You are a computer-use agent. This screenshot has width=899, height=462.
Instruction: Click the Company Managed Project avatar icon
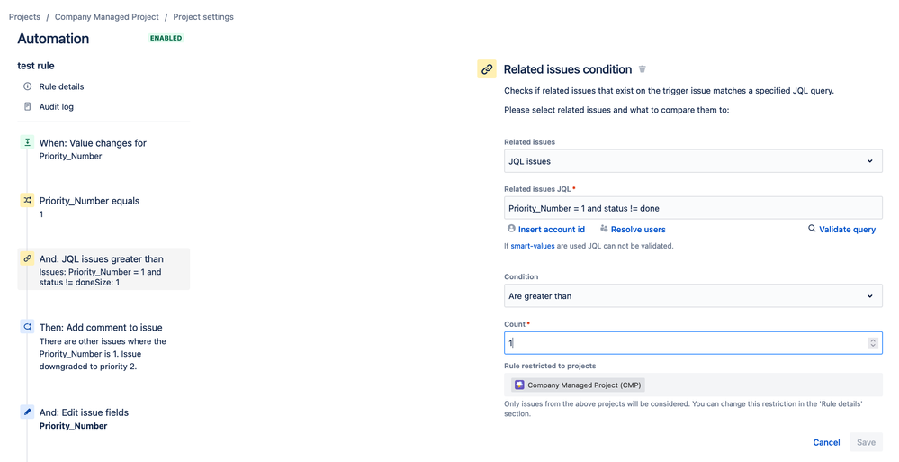pyautogui.click(x=519, y=385)
